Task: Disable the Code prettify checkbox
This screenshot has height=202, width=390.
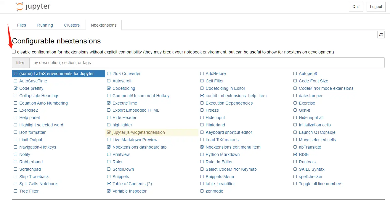Action: 16,88
